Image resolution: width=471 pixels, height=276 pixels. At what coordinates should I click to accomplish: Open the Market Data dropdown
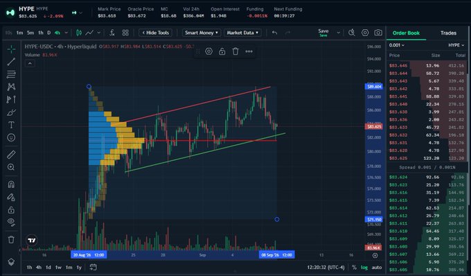click(x=242, y=33)
